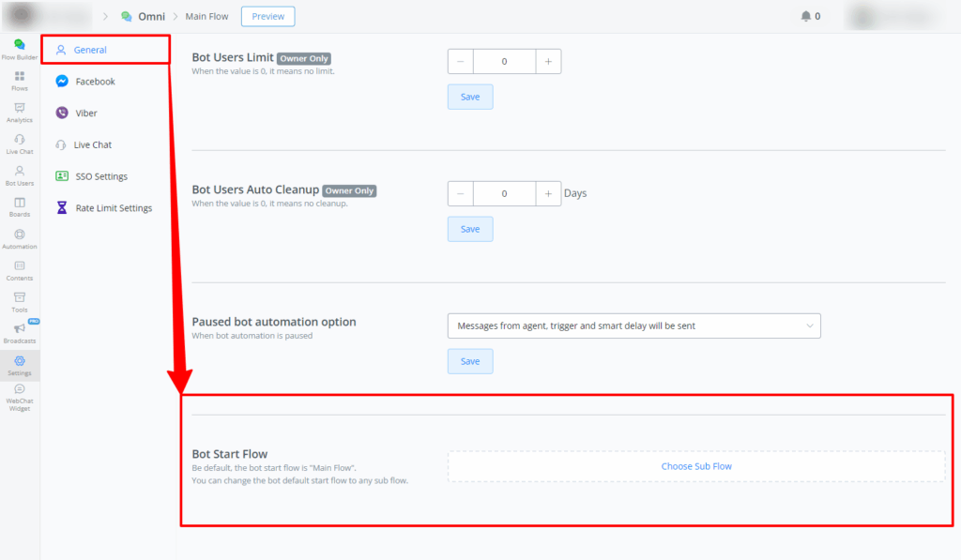The image size is (961, 560).
Task: Decrease the Bot Users Limit value
Action: coord(461,61)
